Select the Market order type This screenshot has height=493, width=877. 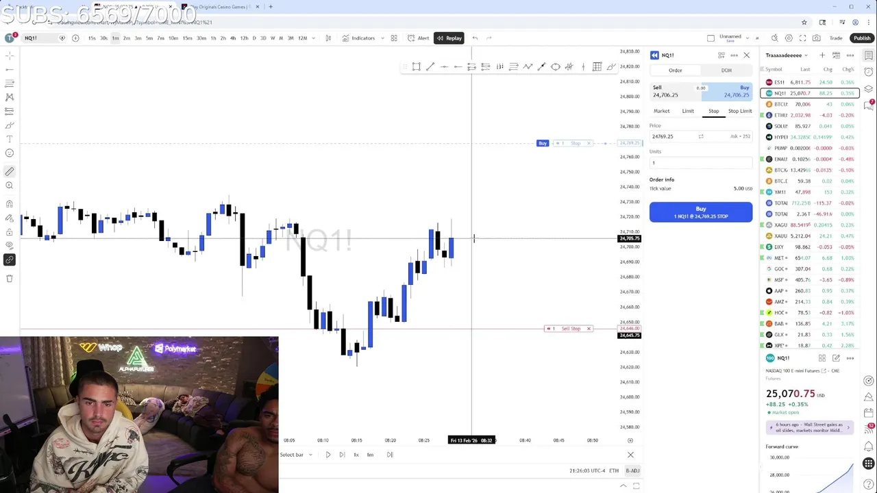click(662, 111)
